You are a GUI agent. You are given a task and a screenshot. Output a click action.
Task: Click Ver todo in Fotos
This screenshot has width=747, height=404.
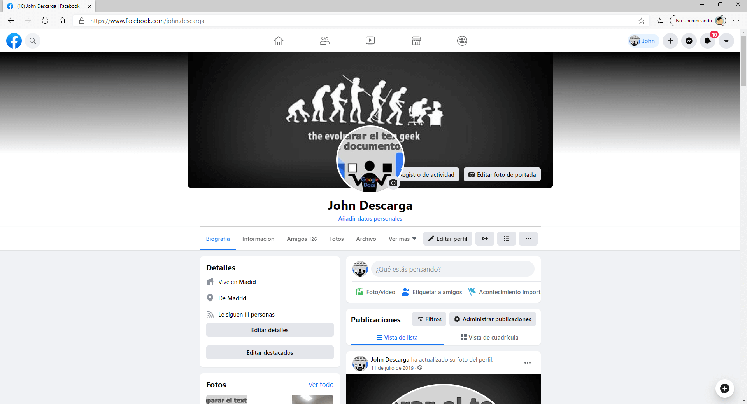click(x=321, y=385)
